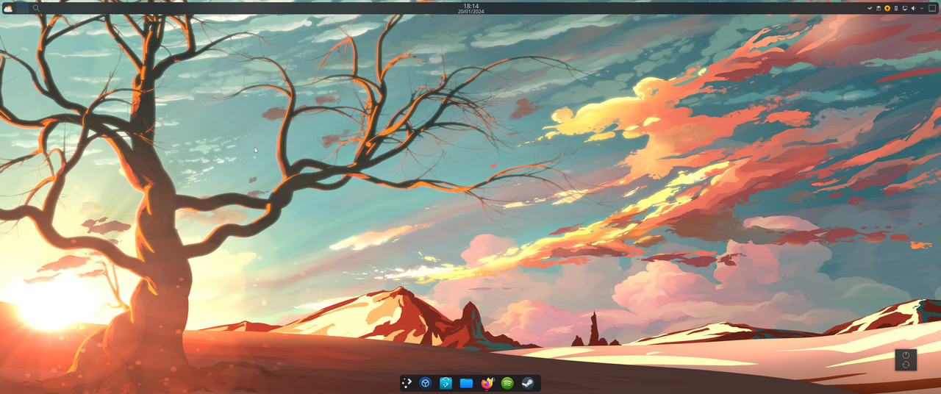This screenshot has width=941, height=394.
Task: Click the show desktop square button
Action: (932, 8)
